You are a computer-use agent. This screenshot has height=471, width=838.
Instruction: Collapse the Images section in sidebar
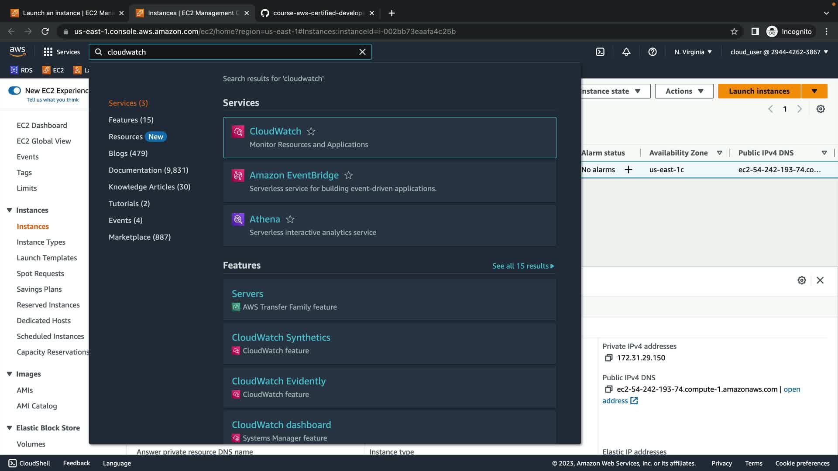click(9, 374)
